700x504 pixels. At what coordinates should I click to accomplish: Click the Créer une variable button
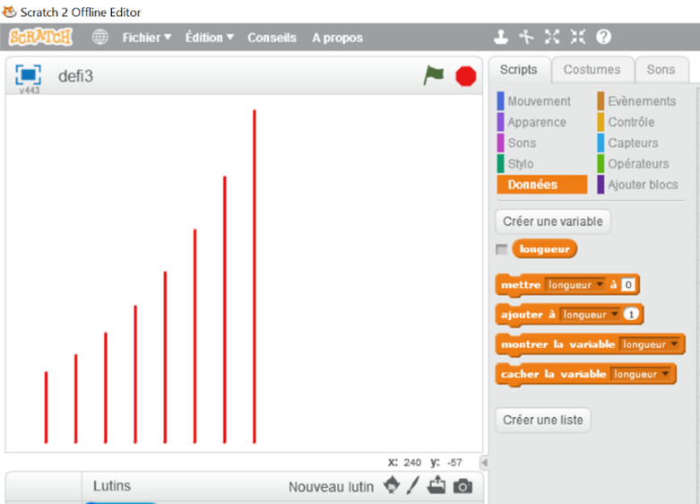[x=553, y=221]
